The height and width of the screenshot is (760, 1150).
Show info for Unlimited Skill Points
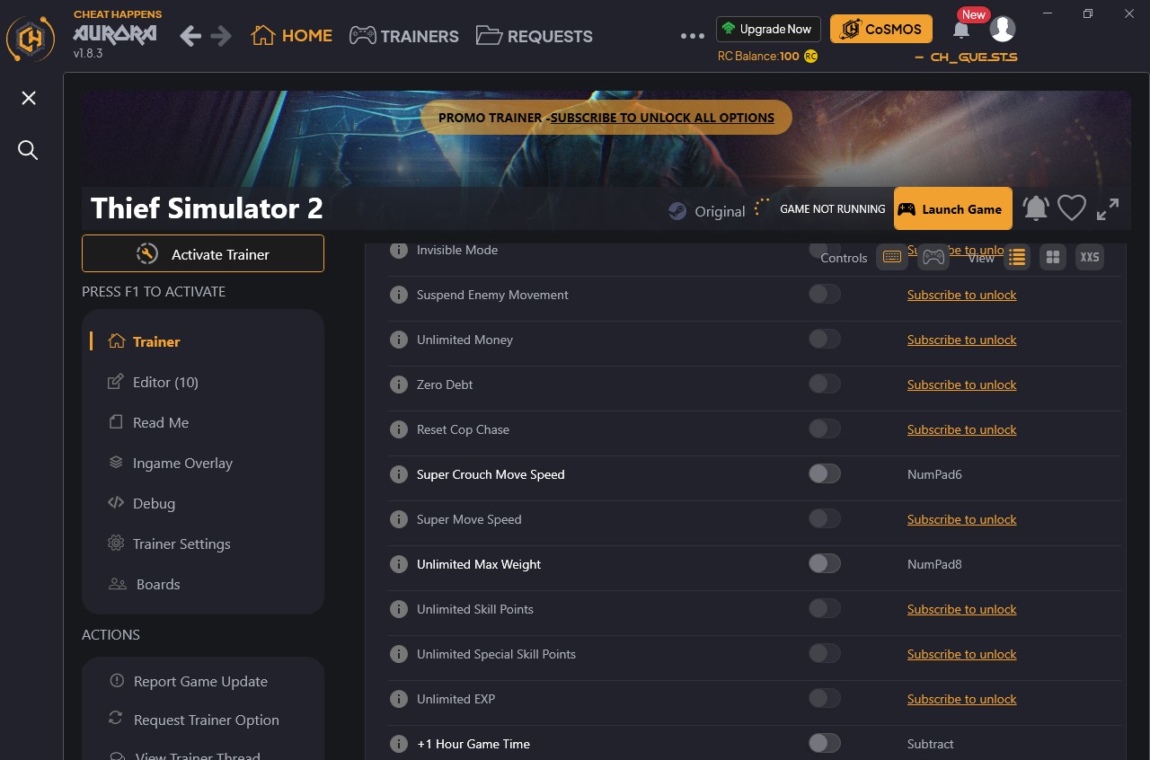point(399,609)
